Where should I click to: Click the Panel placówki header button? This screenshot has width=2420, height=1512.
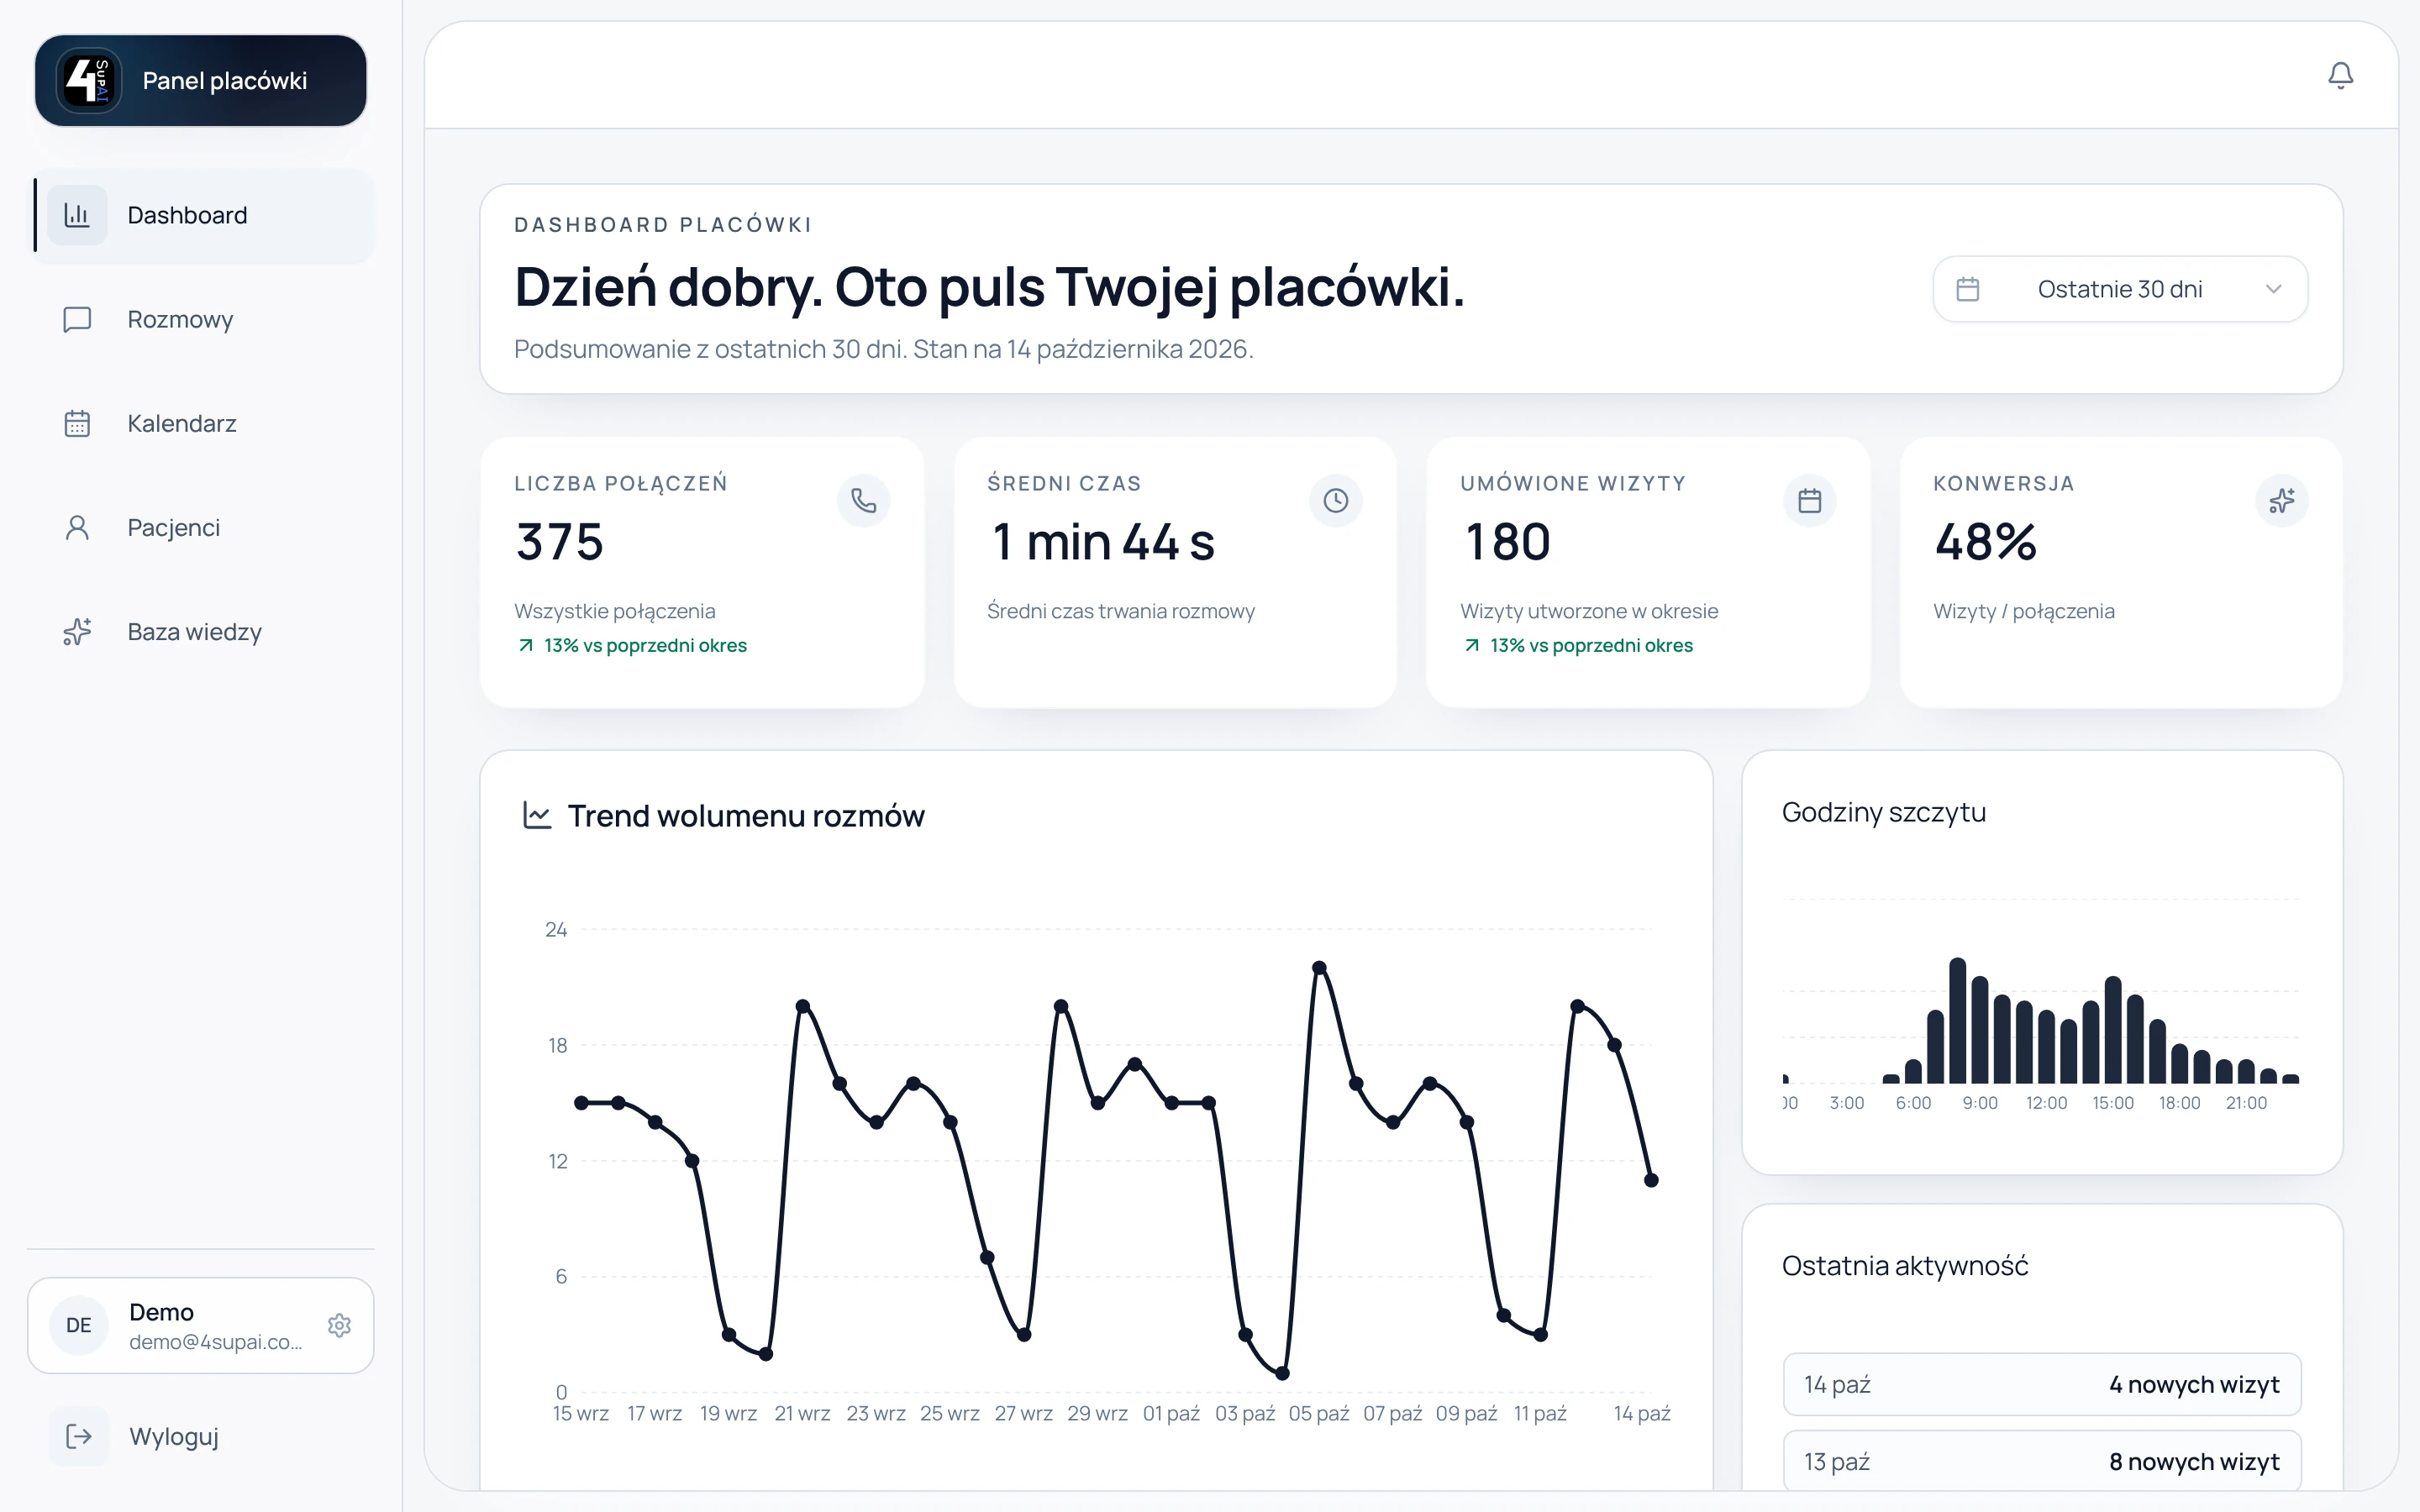pyautogui.click(x=200, y=80)
